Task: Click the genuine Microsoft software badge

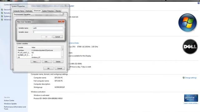Action: [x=191, y=98]
